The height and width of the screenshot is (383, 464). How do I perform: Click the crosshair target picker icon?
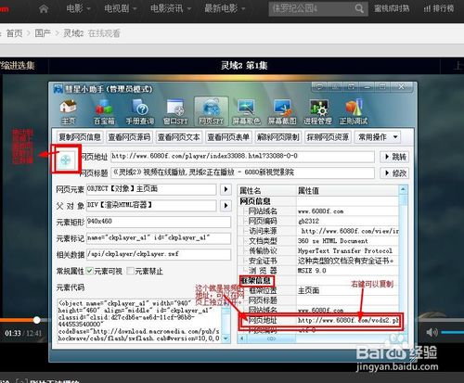pyautogui.click(x=66, y=160)
